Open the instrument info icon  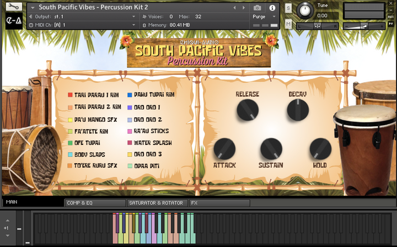(272, 8)
